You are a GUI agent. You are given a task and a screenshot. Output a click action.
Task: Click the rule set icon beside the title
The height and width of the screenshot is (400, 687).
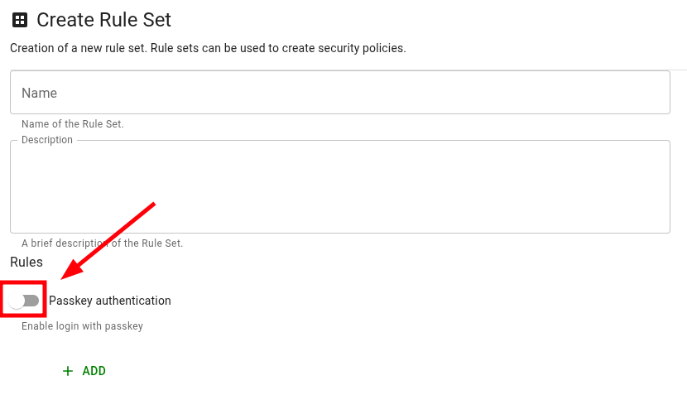click(x=20, y=19)
